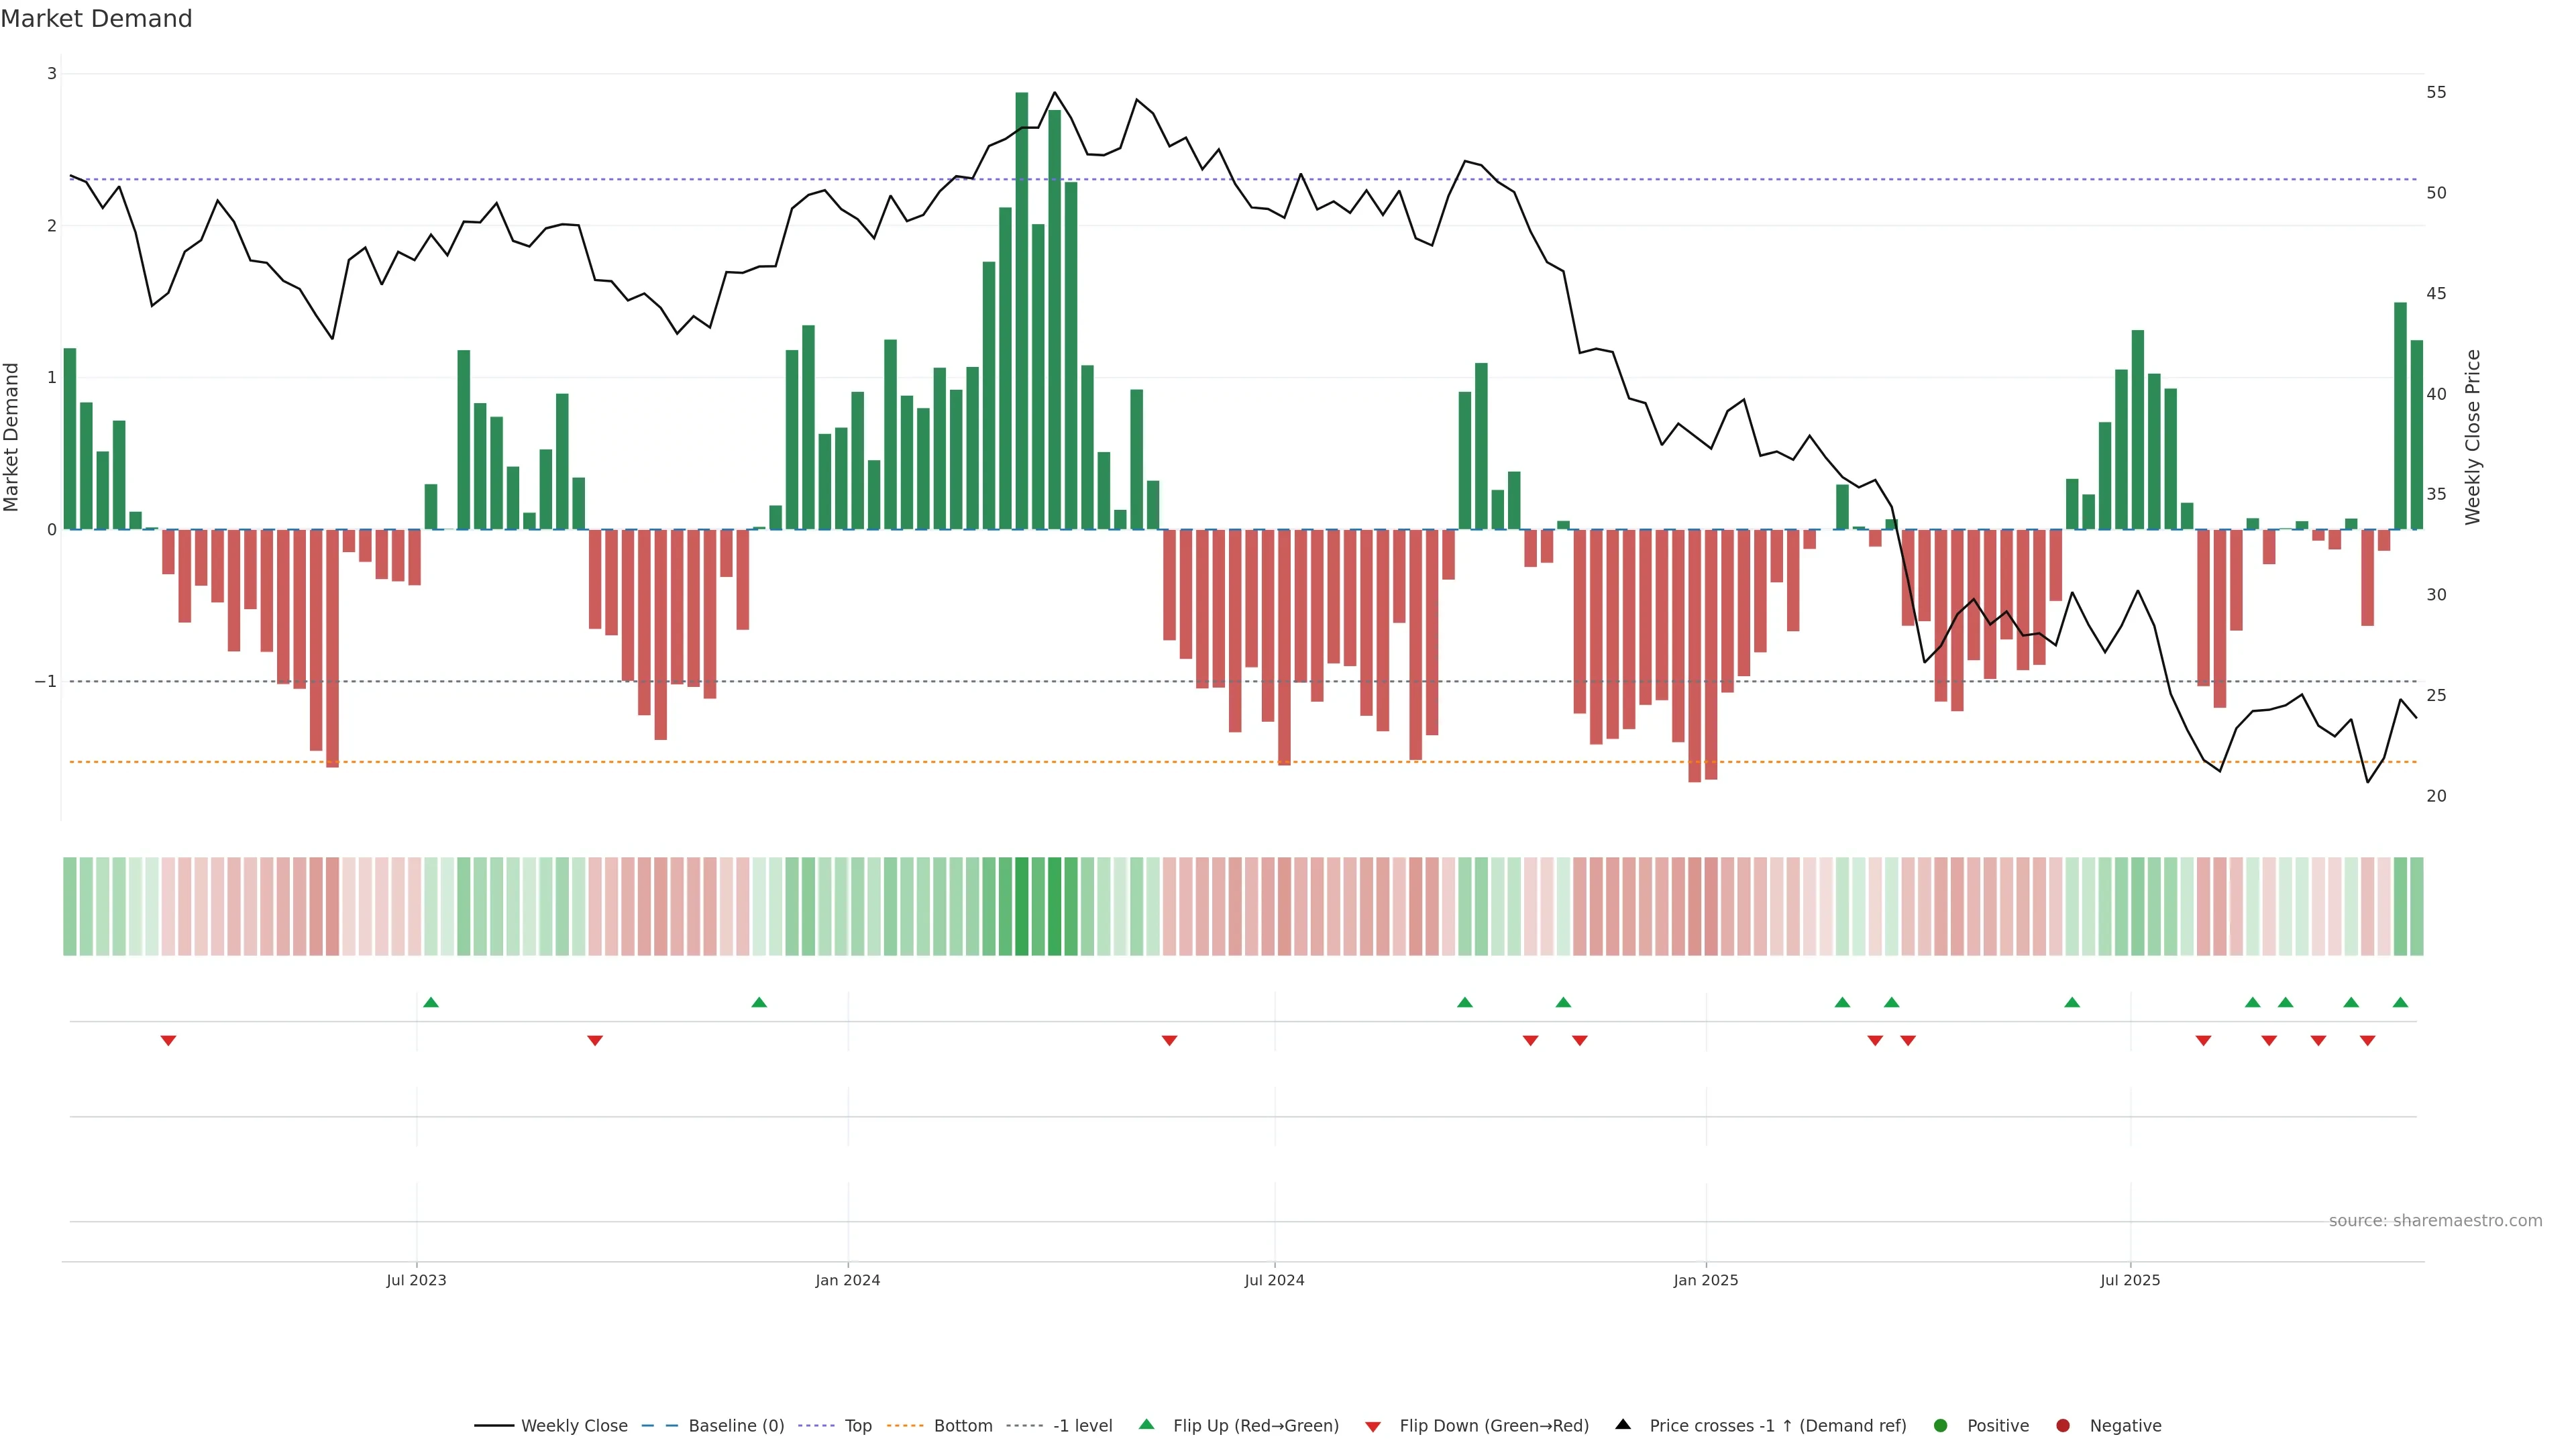This screenshot has height=1449, width=2576.
Task: Click the leftmost red flip-down triangle marker
Action: [x=168, y=1041]
